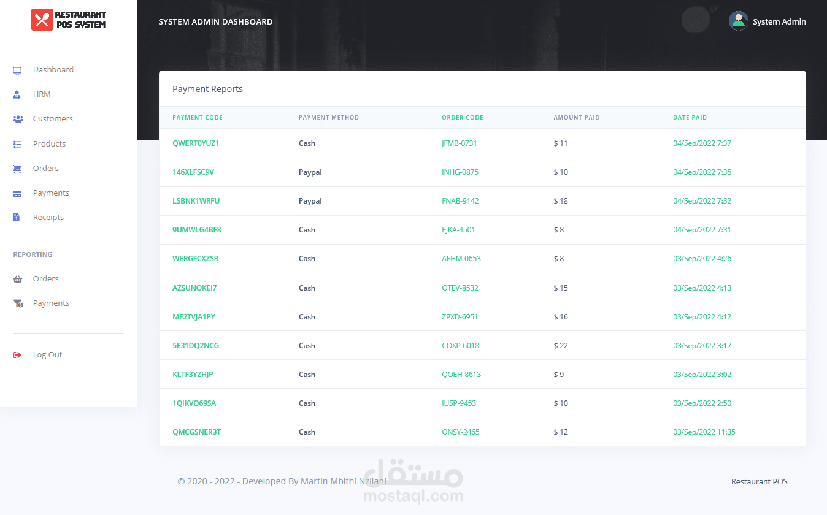Click payment code QMCGSNER3T

point(196,432)
